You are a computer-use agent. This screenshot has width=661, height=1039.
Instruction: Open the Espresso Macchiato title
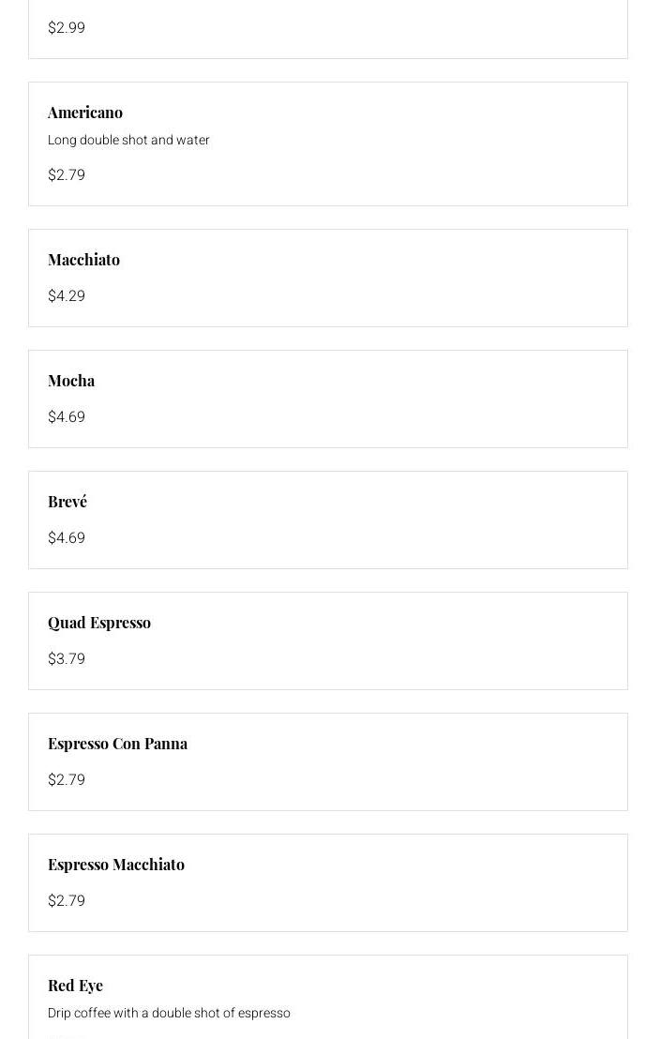pos(116,865)
